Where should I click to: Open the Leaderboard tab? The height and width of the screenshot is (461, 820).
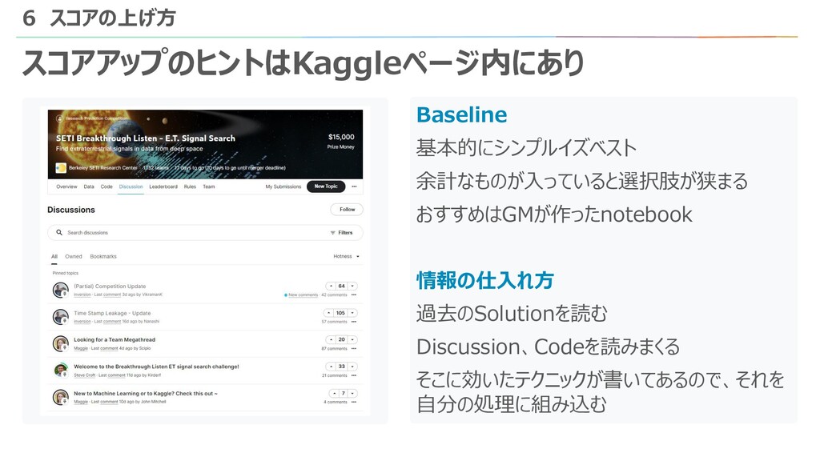pyautogui.click(x=163, y=186)
